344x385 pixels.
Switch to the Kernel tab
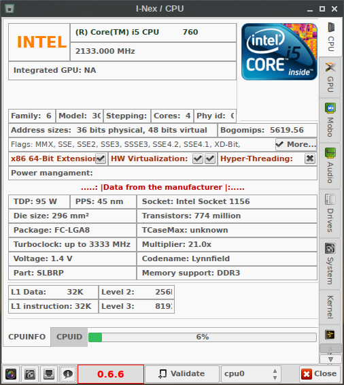pyautogui.click(x=330, y=307)
